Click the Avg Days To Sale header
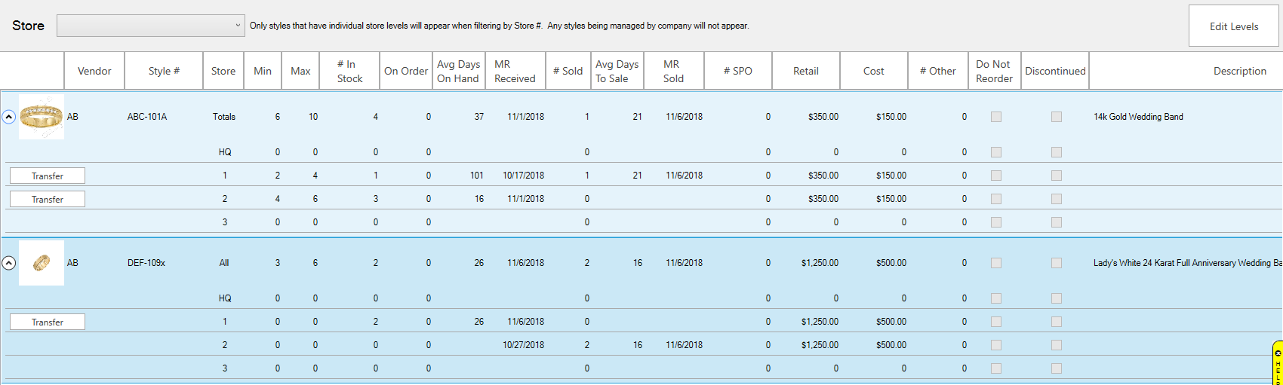 [617, 71]
